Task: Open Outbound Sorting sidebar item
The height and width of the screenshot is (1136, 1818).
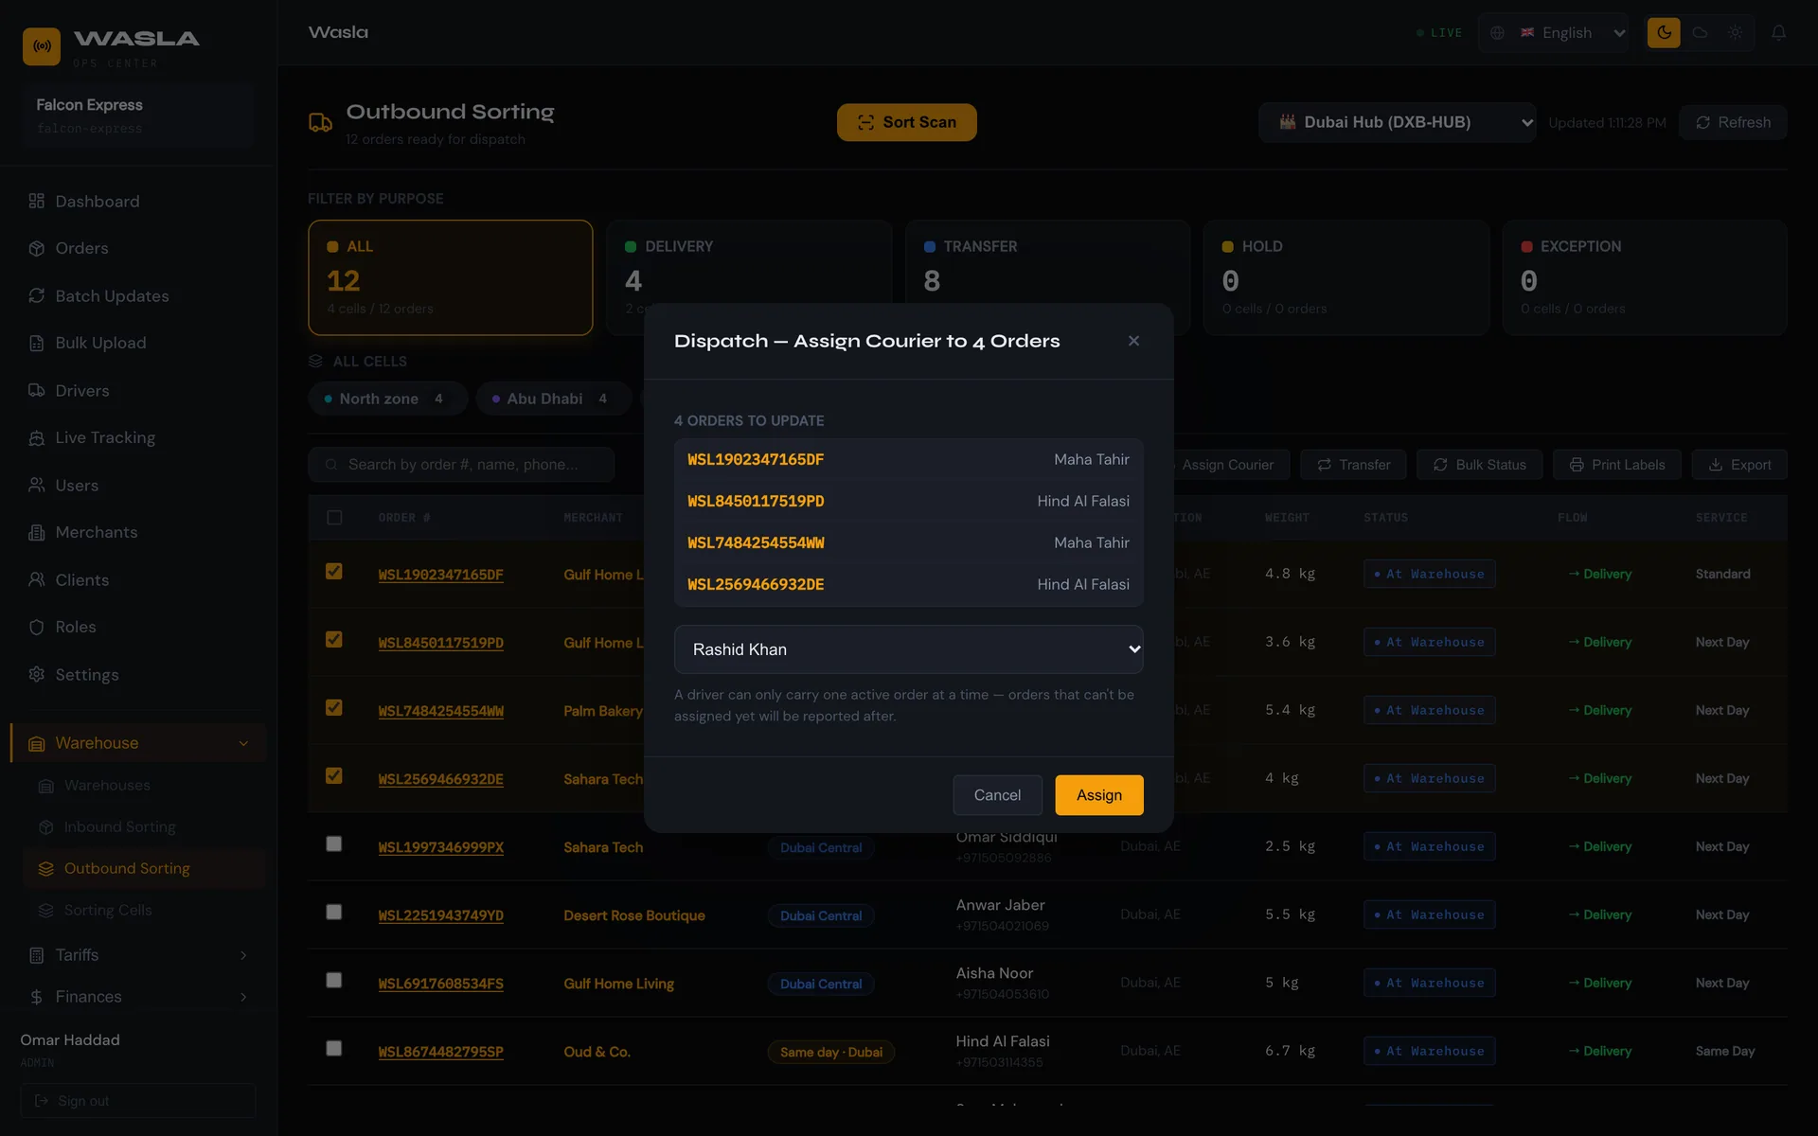Action: [144, 868]
